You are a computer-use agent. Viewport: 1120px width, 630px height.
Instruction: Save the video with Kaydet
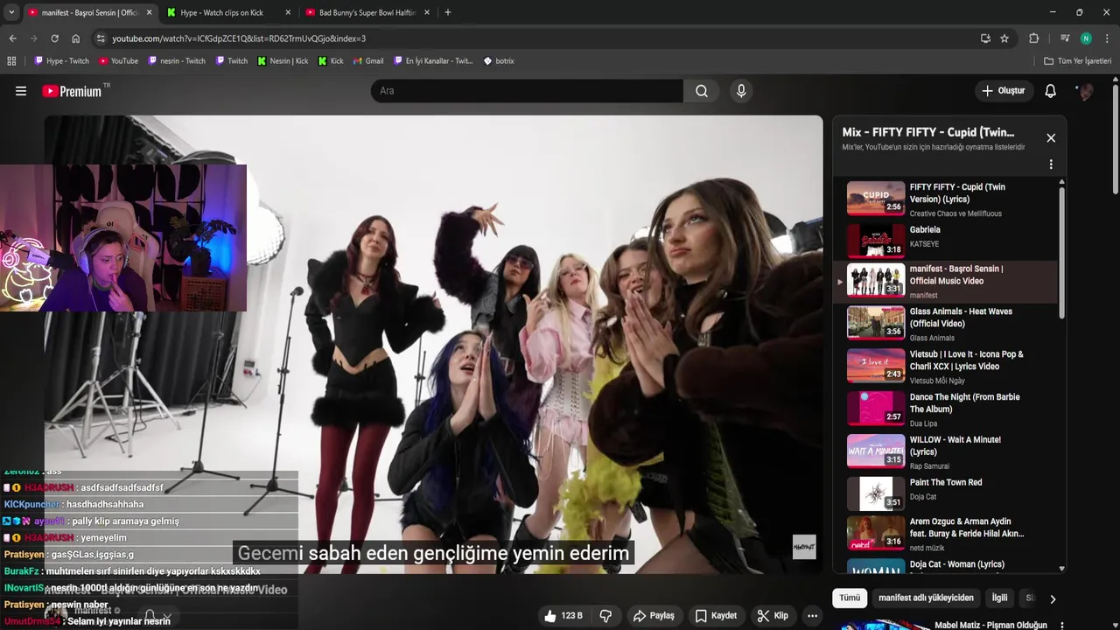[x=716, y=616]
